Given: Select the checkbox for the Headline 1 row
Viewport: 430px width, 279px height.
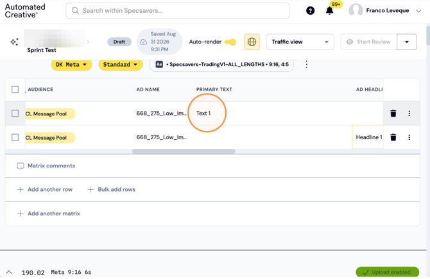Looking at the screenshot, I should click(15, 137).
